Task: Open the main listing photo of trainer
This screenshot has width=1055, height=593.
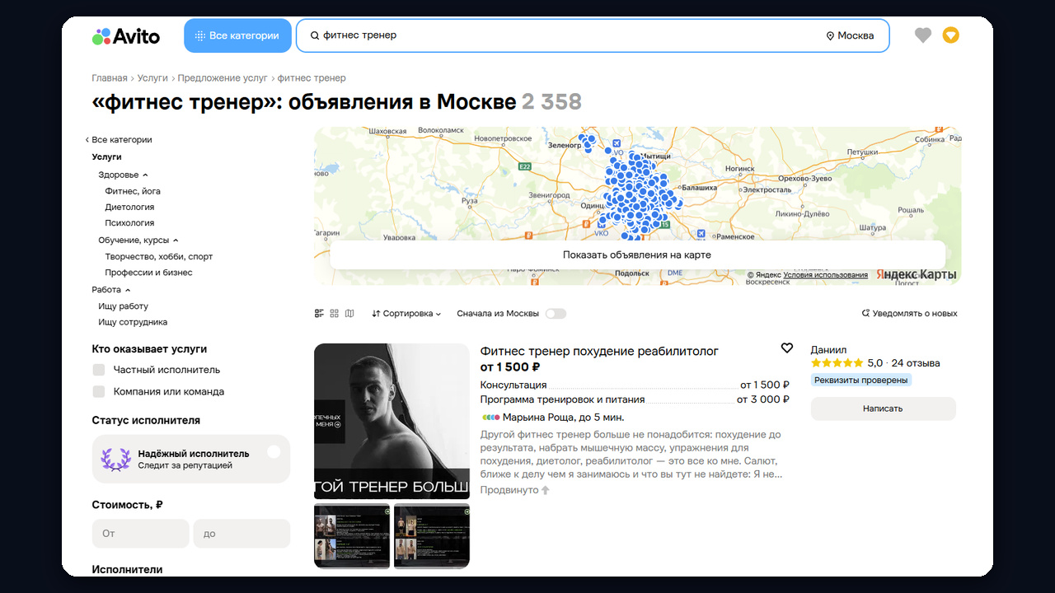Action: point(392,421)
